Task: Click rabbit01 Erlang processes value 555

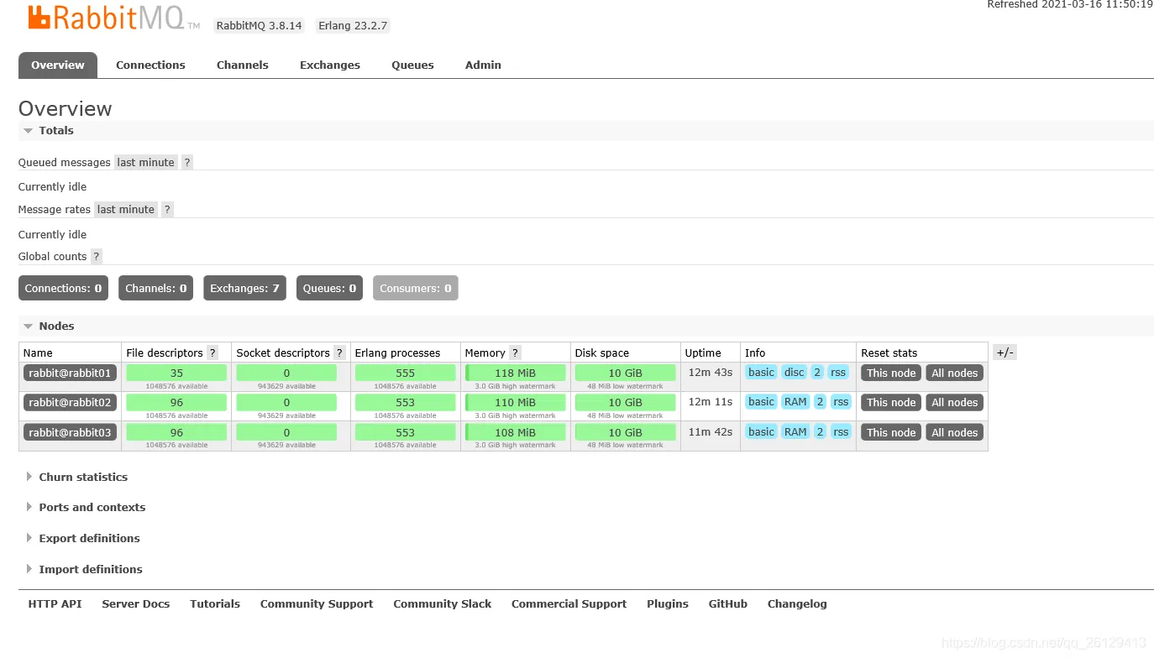Action: (405, 373)
